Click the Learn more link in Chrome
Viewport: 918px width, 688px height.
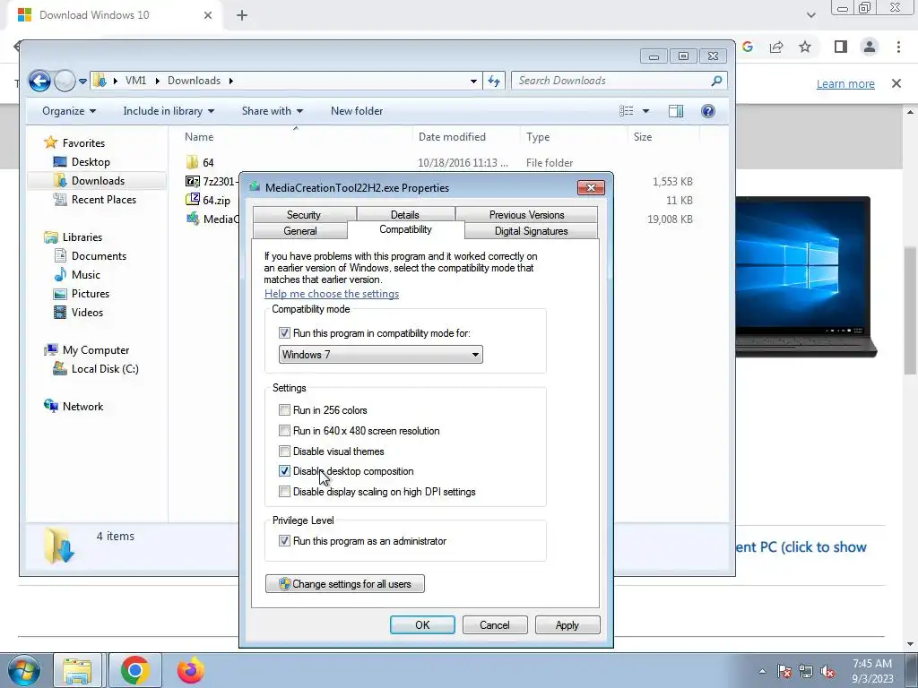tap(845, 83)
